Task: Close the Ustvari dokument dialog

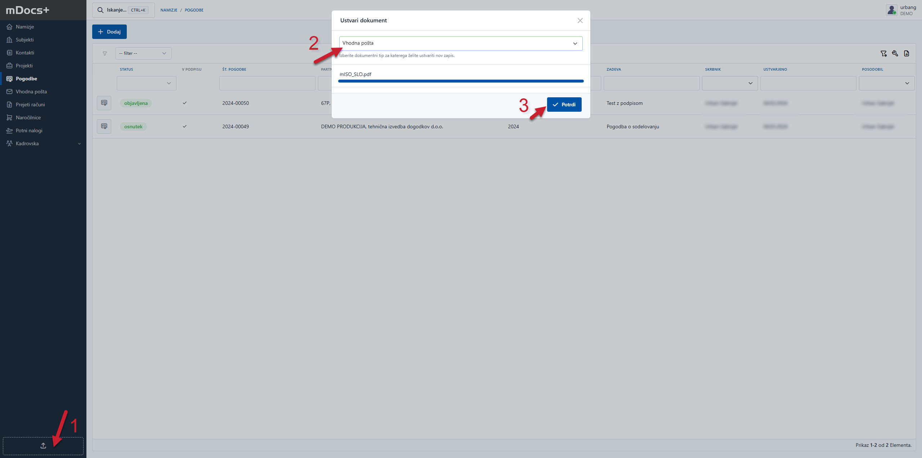Action: tap(580, 21)
